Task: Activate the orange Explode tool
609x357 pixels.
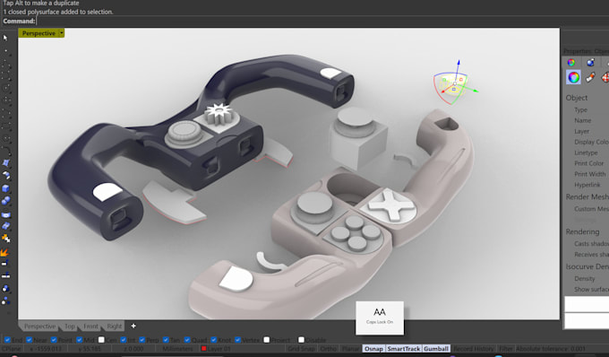Action: pos(4,252)
